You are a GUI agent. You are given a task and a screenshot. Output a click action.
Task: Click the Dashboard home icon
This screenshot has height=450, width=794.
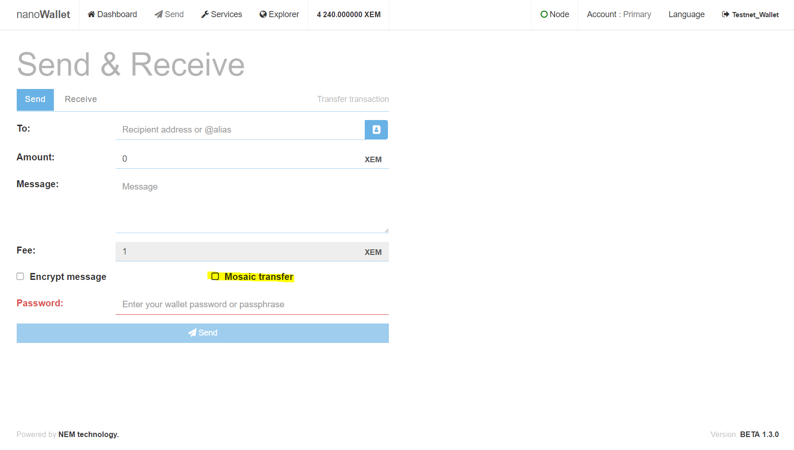91,14
